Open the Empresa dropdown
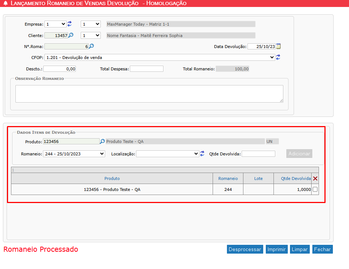This screenshot has width=349, height=269. click(x=55, y=24)
